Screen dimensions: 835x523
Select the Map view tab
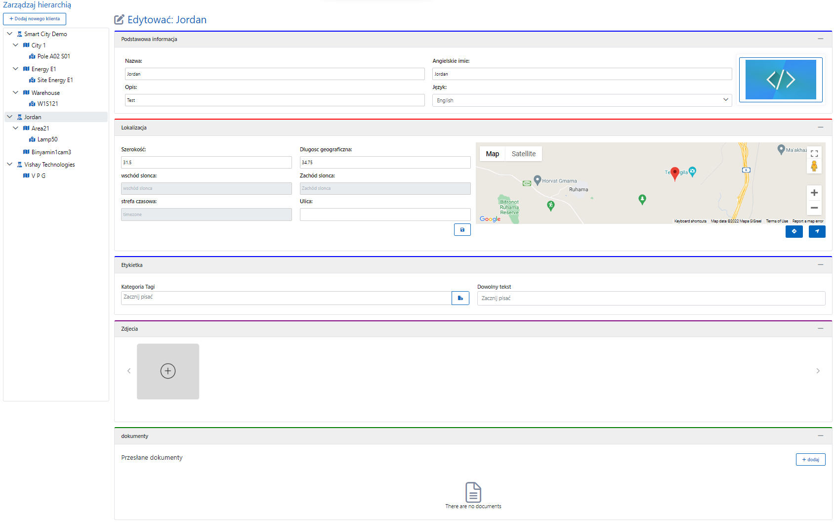tap(492, 154)
